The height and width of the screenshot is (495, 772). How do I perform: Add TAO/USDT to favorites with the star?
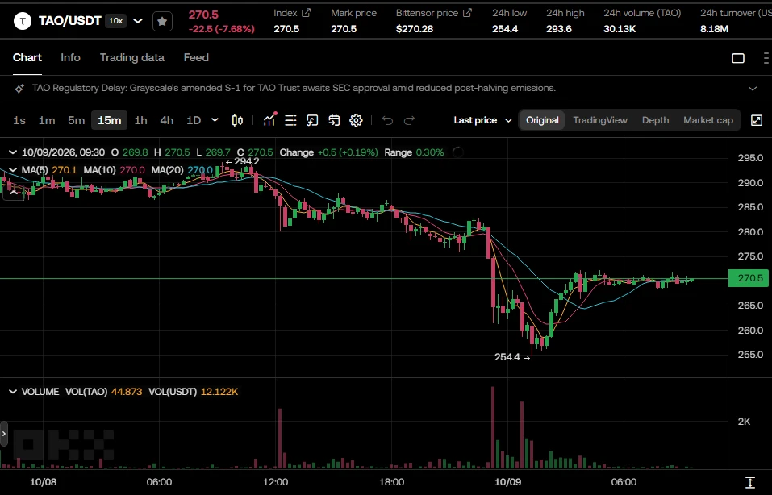(x=162, y=21)
